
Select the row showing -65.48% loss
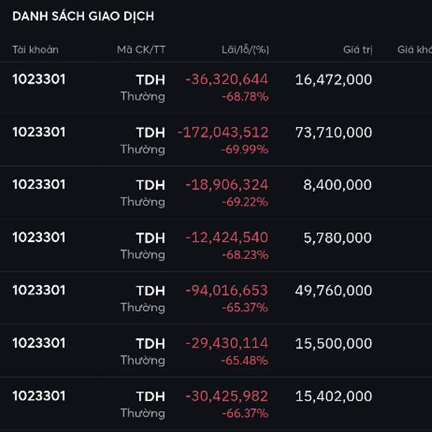pos(216,351)
